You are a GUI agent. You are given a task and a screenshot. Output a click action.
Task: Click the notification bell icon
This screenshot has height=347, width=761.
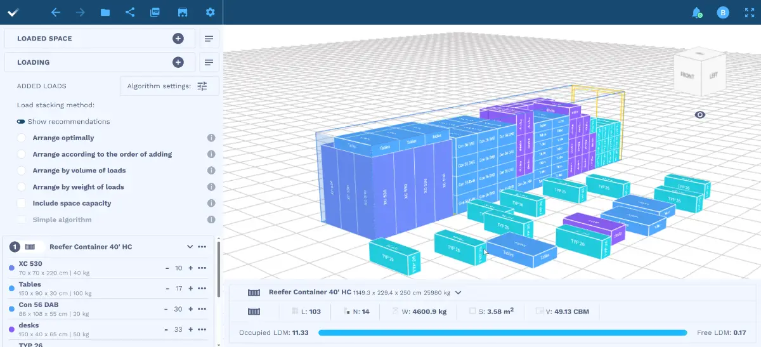[x=696, y=12]
